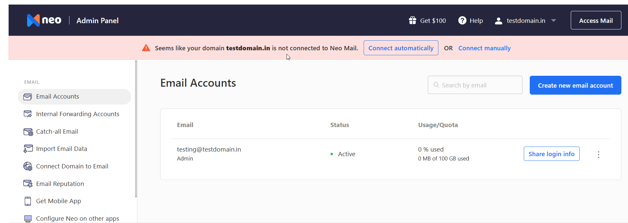
Task: Focus the Search by email field
Action: point(475,85)
